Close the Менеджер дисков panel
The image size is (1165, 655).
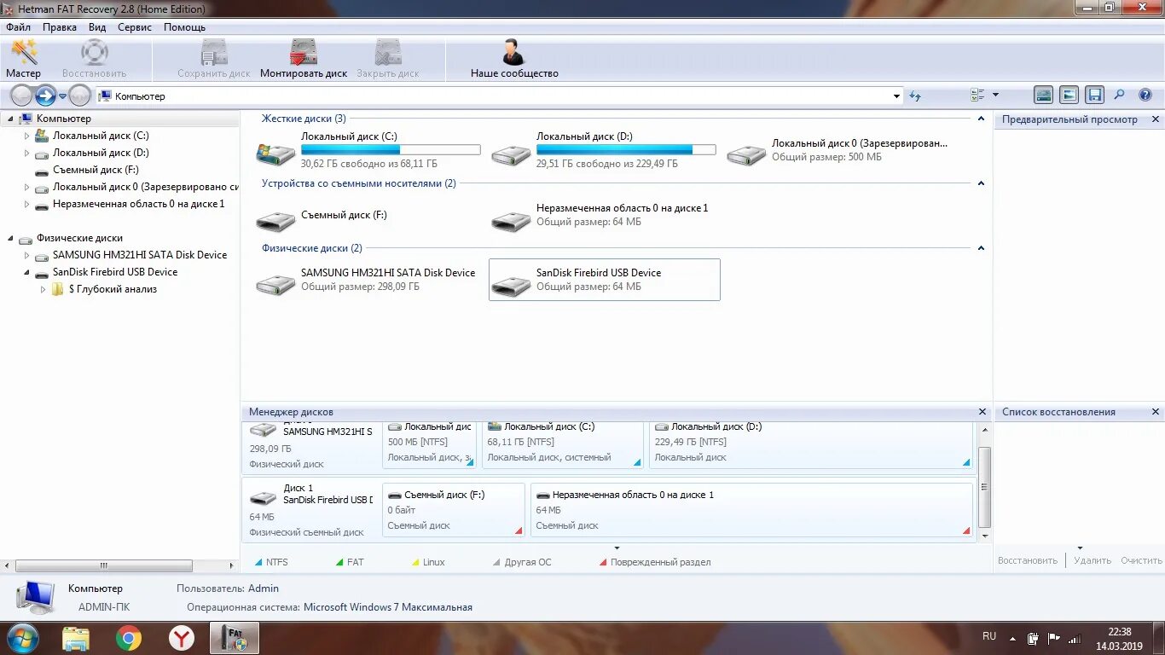coord(982,412)
